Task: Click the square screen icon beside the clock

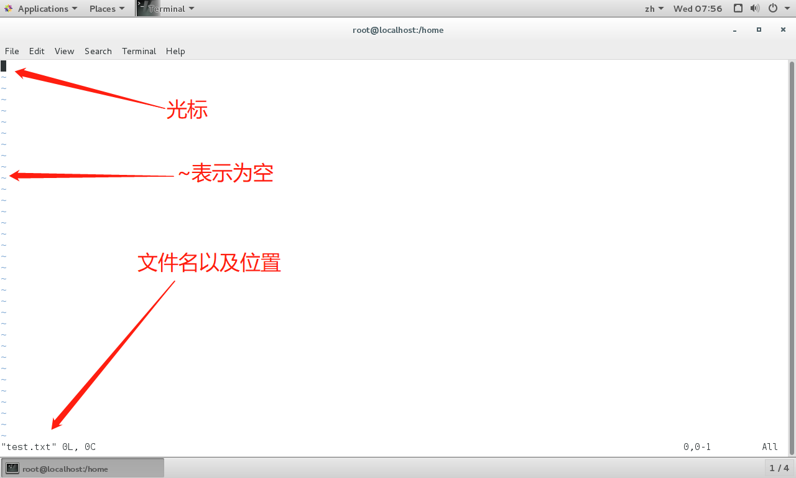Action: coord(738,9)
